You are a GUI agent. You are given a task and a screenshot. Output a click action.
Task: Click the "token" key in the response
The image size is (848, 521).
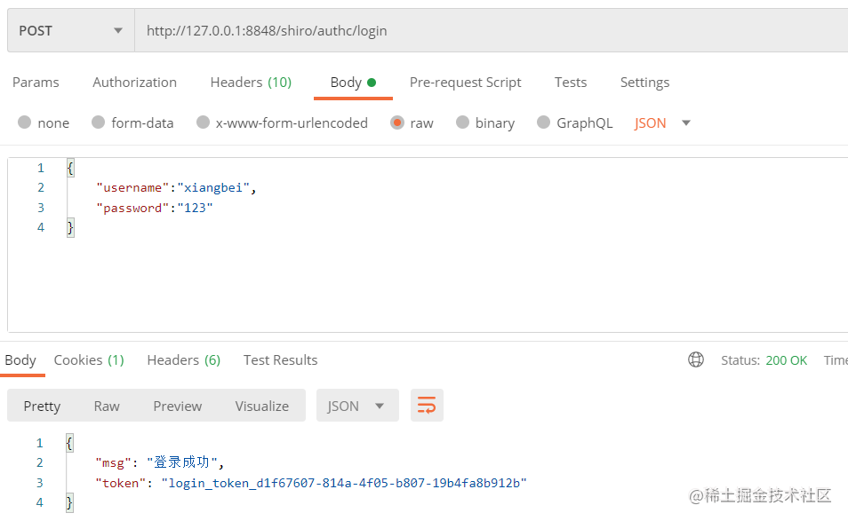121,483
